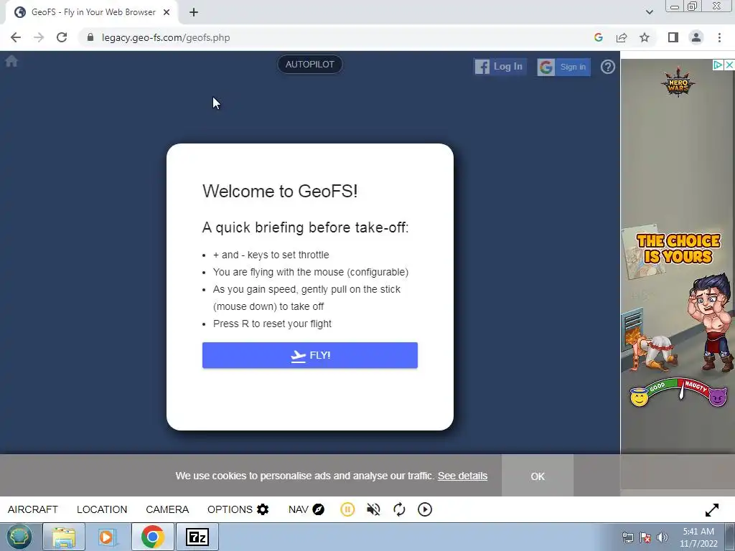
Task: Open the Windows Start menu
Action: [x=19, y=537]
